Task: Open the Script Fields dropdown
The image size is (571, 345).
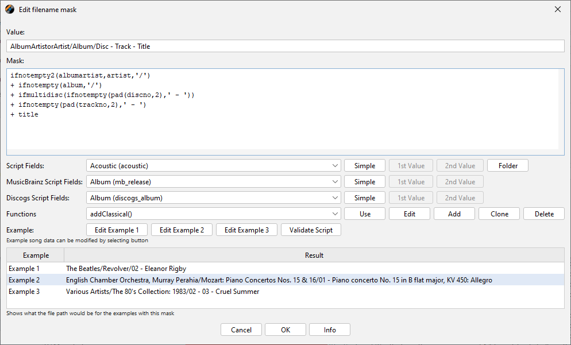Action: tap(214, 166)
